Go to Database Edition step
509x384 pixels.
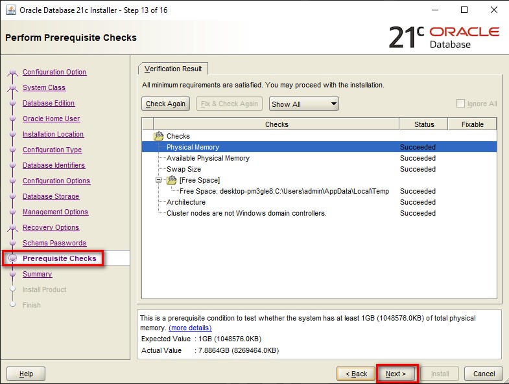point(49,103)
